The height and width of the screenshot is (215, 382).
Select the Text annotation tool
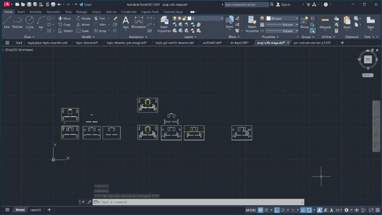coord(126,23)
